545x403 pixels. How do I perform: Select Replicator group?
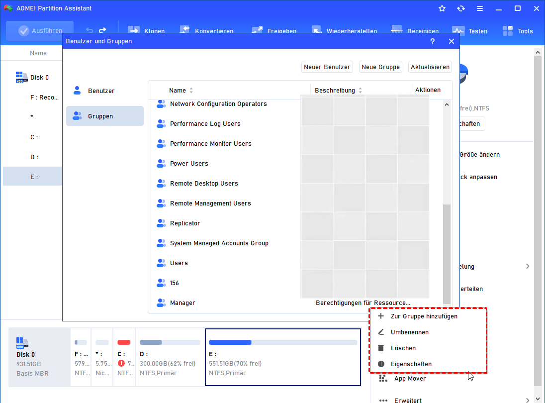185,223
